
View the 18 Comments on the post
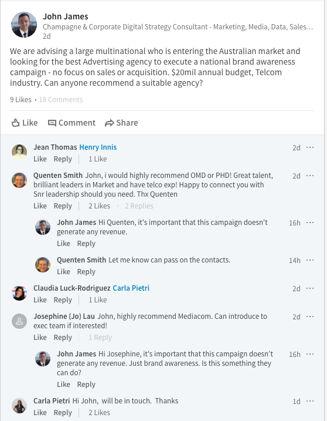pyautogui.click(x=61, y=100)
